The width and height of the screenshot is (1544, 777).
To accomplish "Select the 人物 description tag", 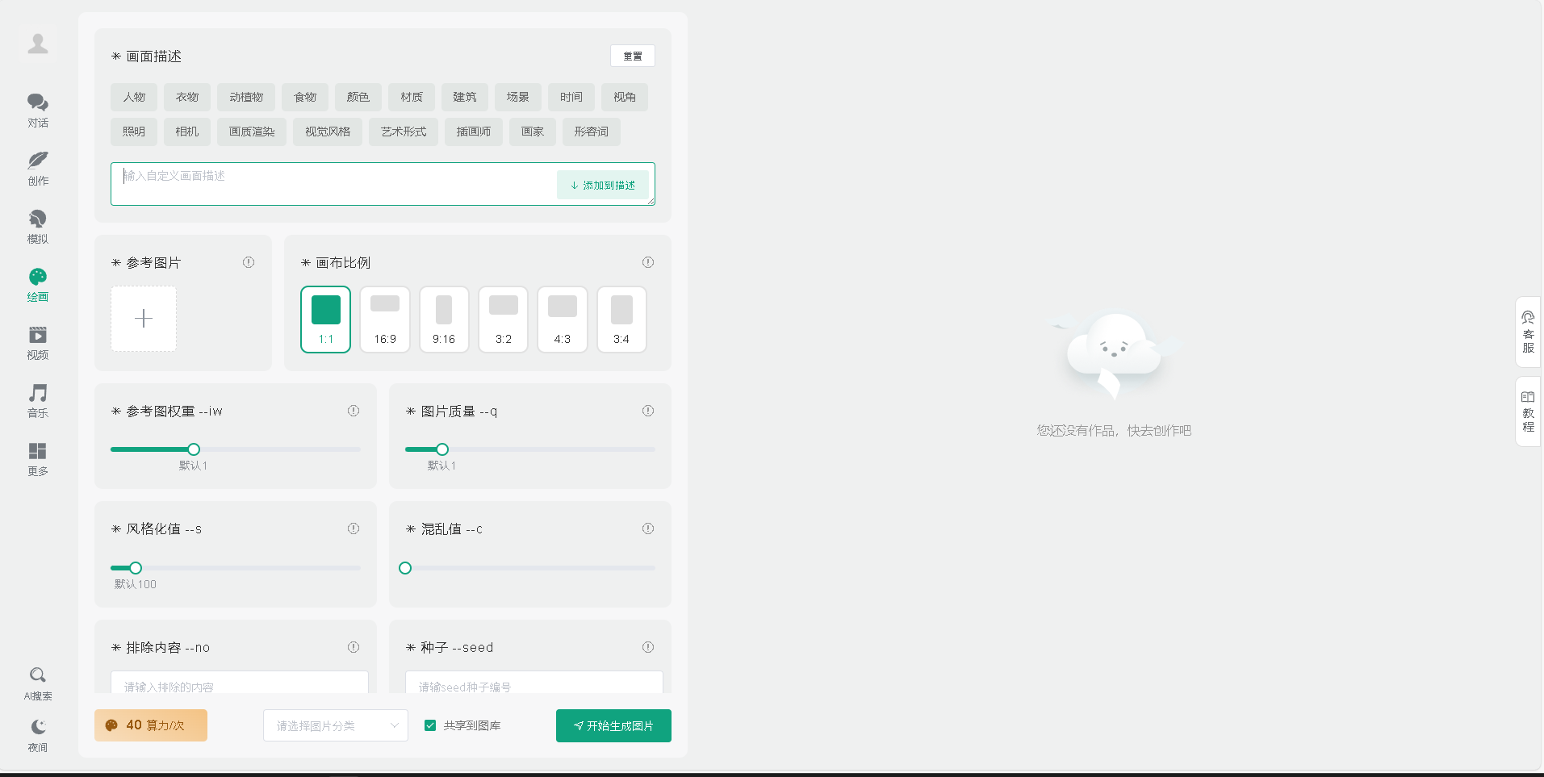I will pyautogui.click(x=133, y=97).
